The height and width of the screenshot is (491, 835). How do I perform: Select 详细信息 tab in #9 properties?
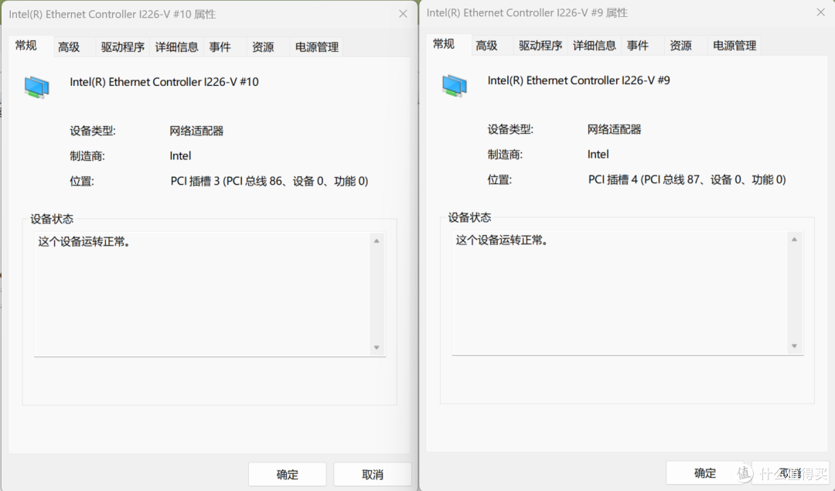click(x=594, y=46)
